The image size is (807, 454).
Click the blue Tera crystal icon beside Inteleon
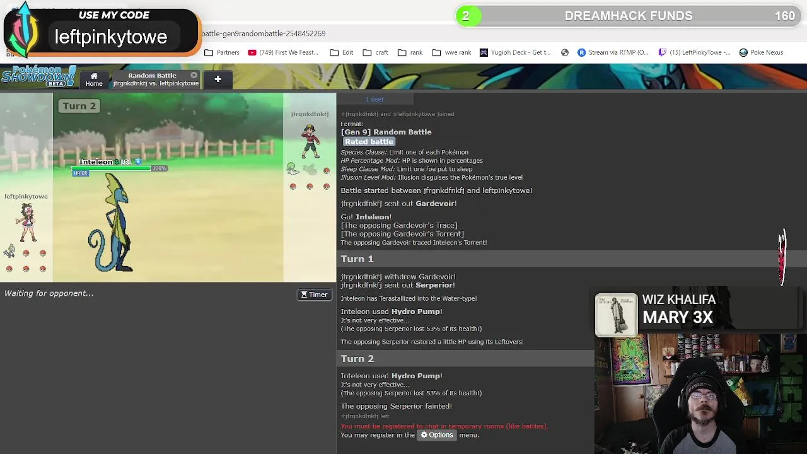click(x=138, y=162)
